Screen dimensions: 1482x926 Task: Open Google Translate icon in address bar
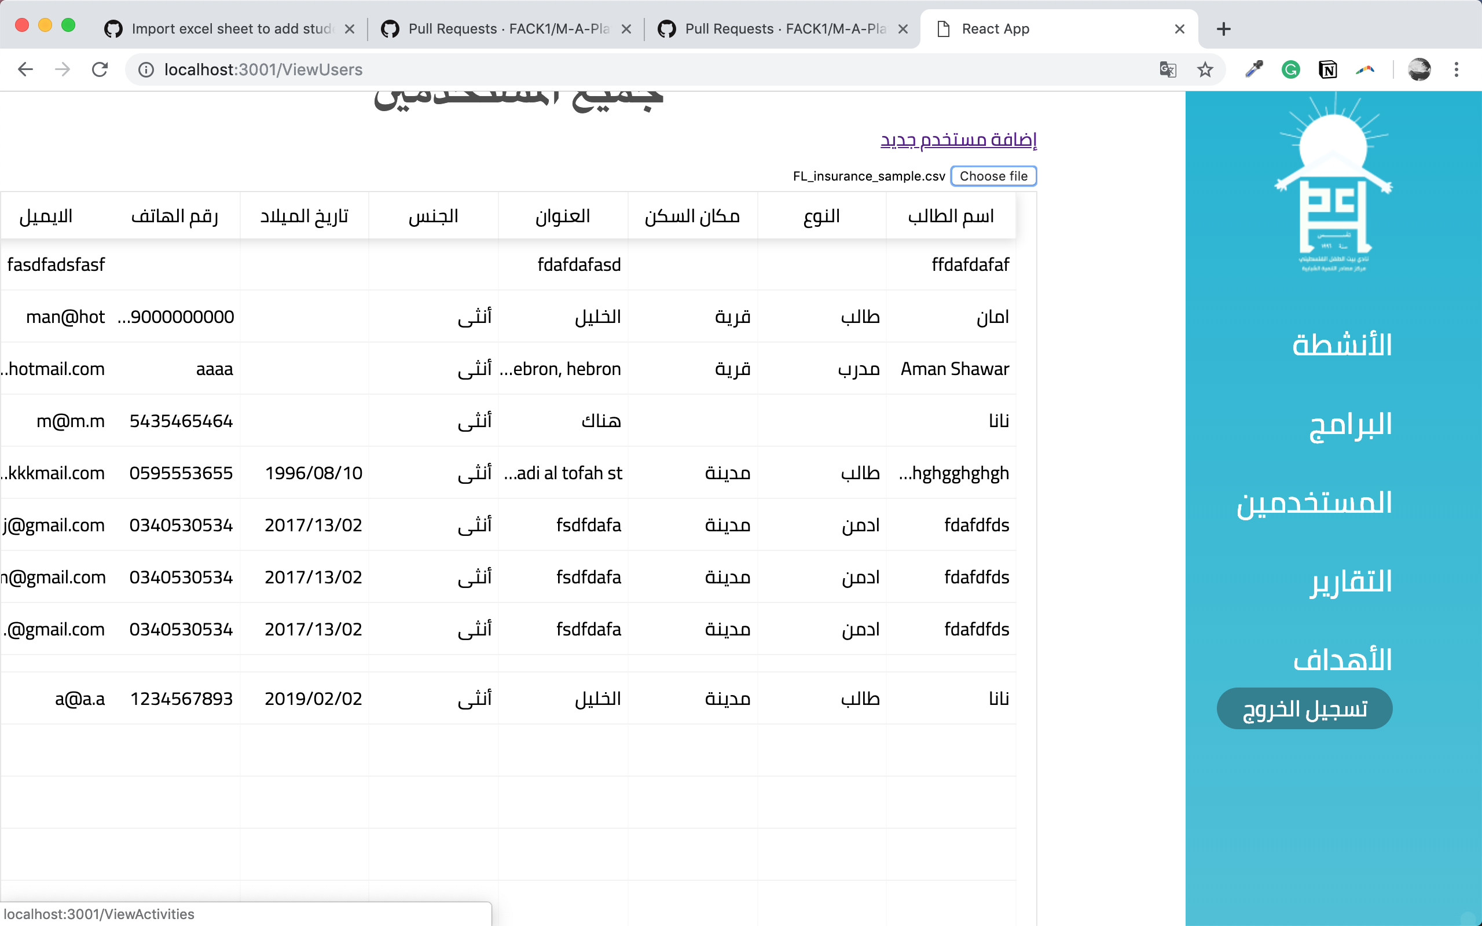pos(1168,70)
